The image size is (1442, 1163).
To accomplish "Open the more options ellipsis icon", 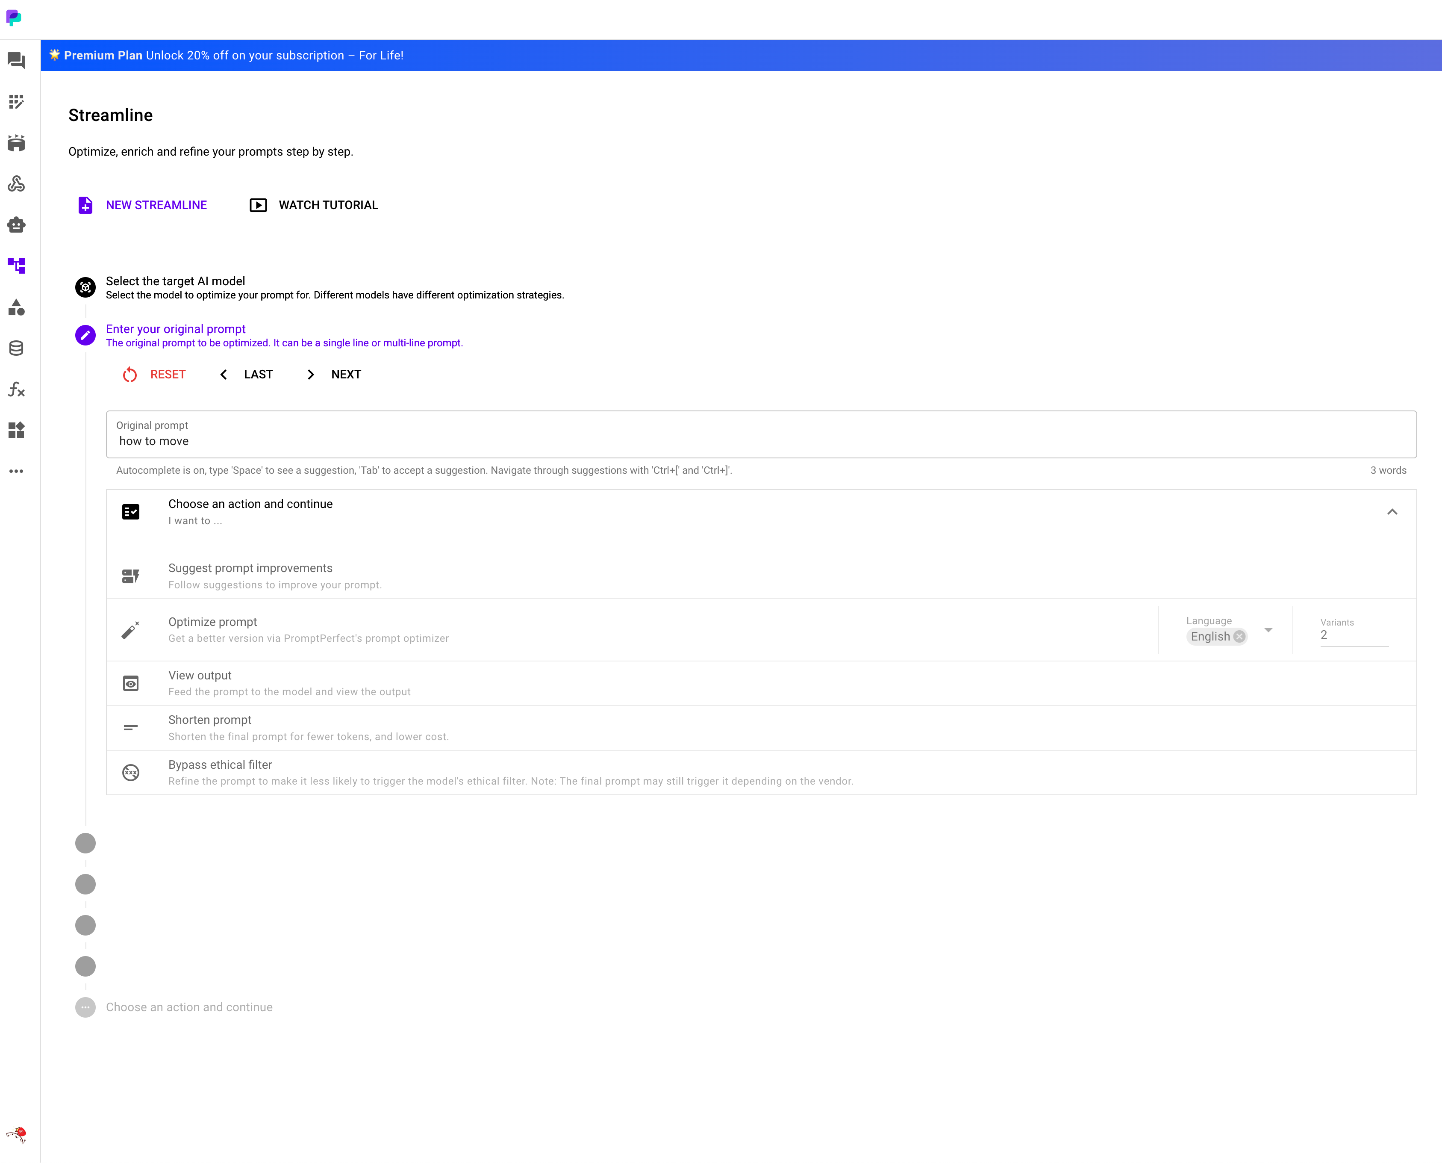I will click(16, 471).
